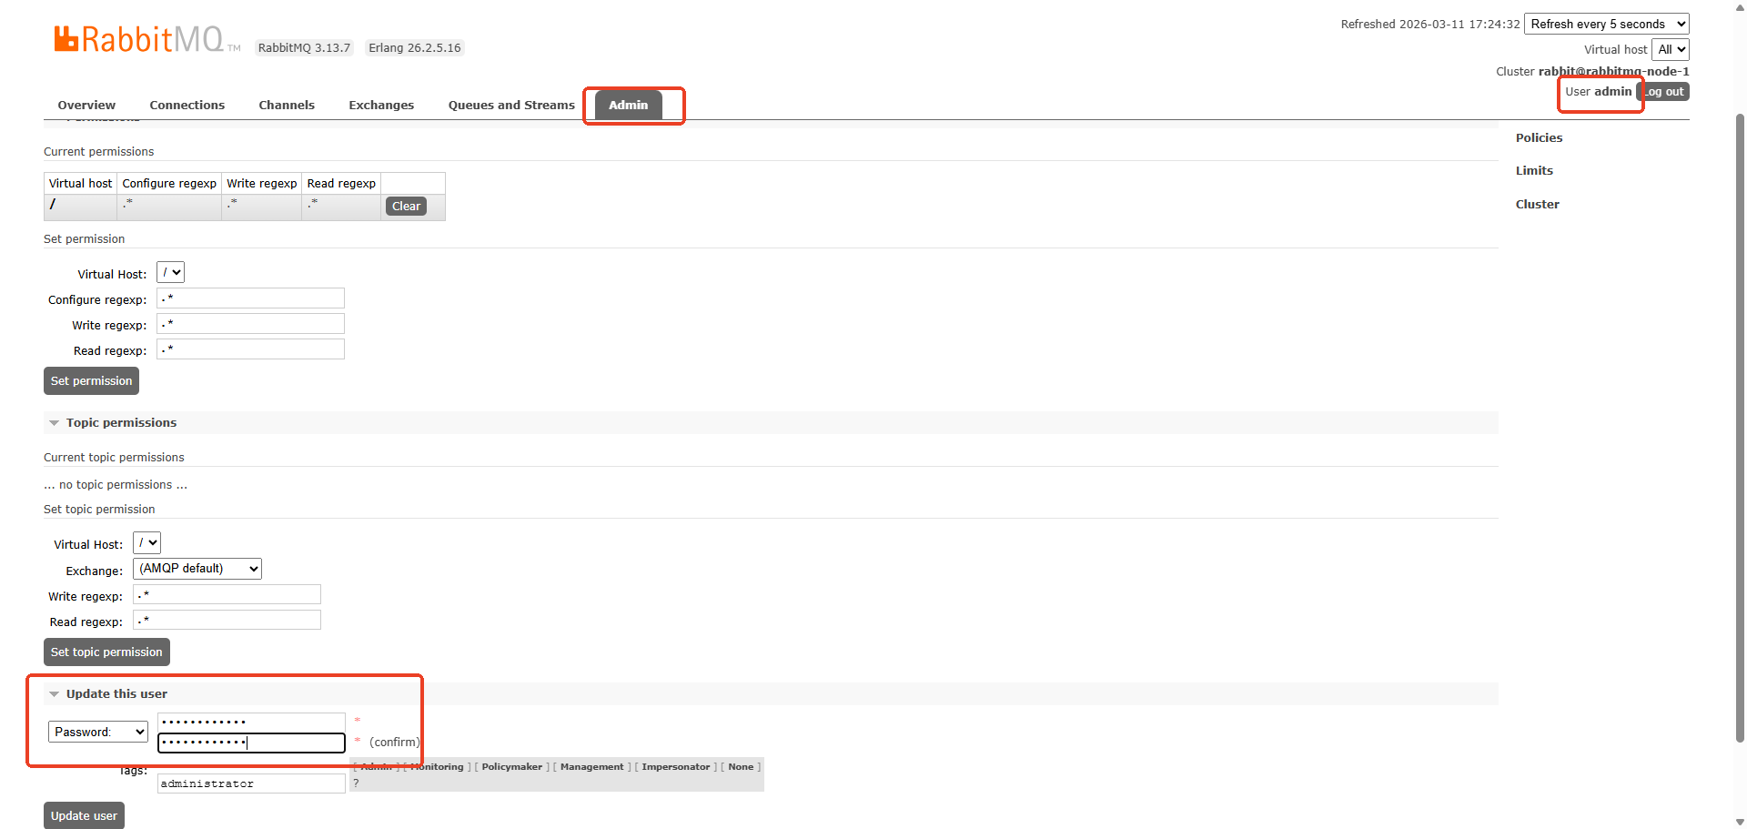The height and width of the screenshot is (829, 1747).
Task: Focus the Configure regexp input field
Action: [250, 298]
